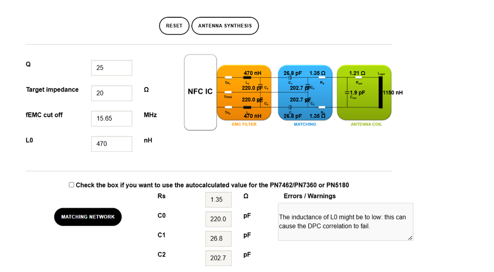The height and width of the screenshot is (272, 494).
Task: Click the Rs value field
Action: (x=218, y=200)
